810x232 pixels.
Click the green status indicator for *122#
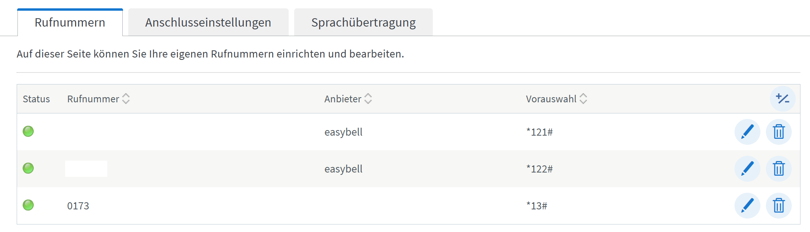(28, 168)
